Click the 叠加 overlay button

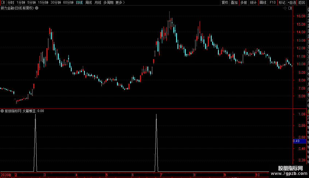(x=234, y=2)
